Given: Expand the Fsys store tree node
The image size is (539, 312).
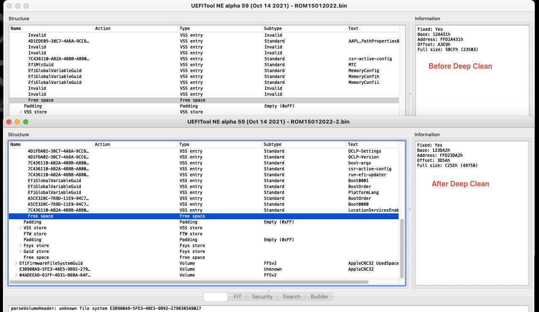Looking at the screenshot, I should point(21,246).
